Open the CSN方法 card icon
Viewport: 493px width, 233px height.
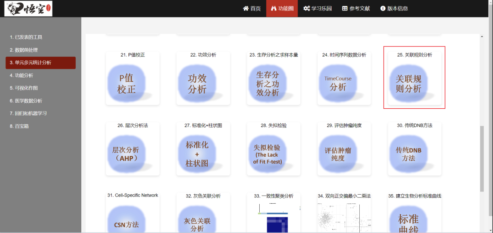[127, 220]
